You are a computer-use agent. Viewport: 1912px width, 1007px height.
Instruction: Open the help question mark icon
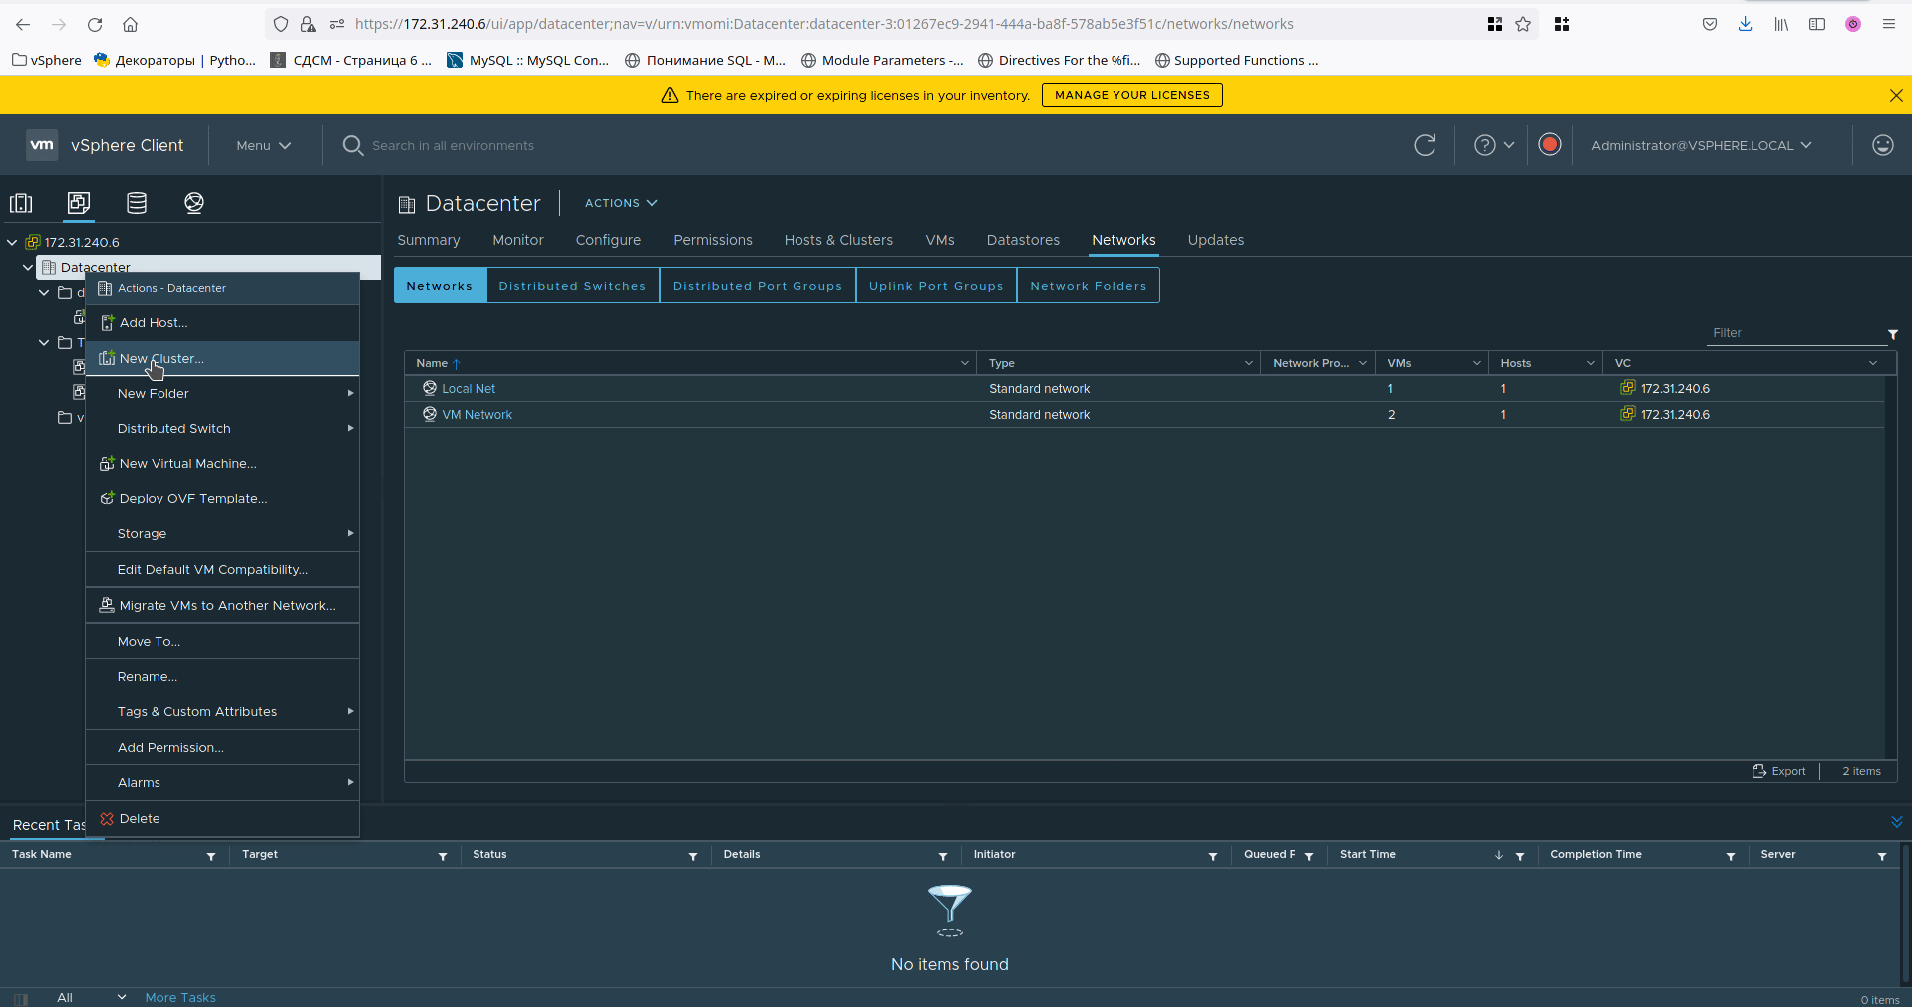[1485, 145]
